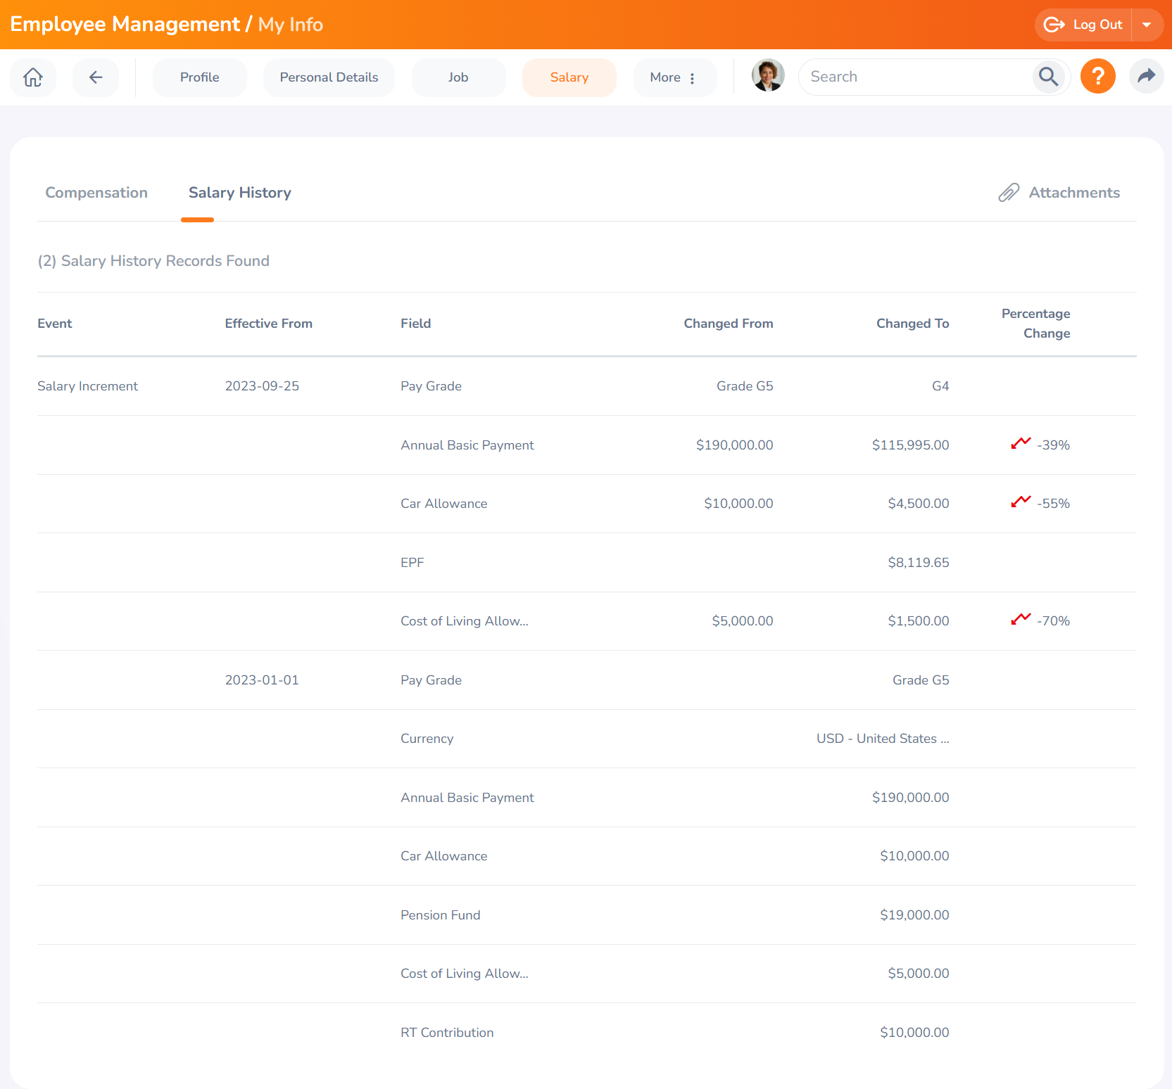Click the back arrow button

pos(96,77)
